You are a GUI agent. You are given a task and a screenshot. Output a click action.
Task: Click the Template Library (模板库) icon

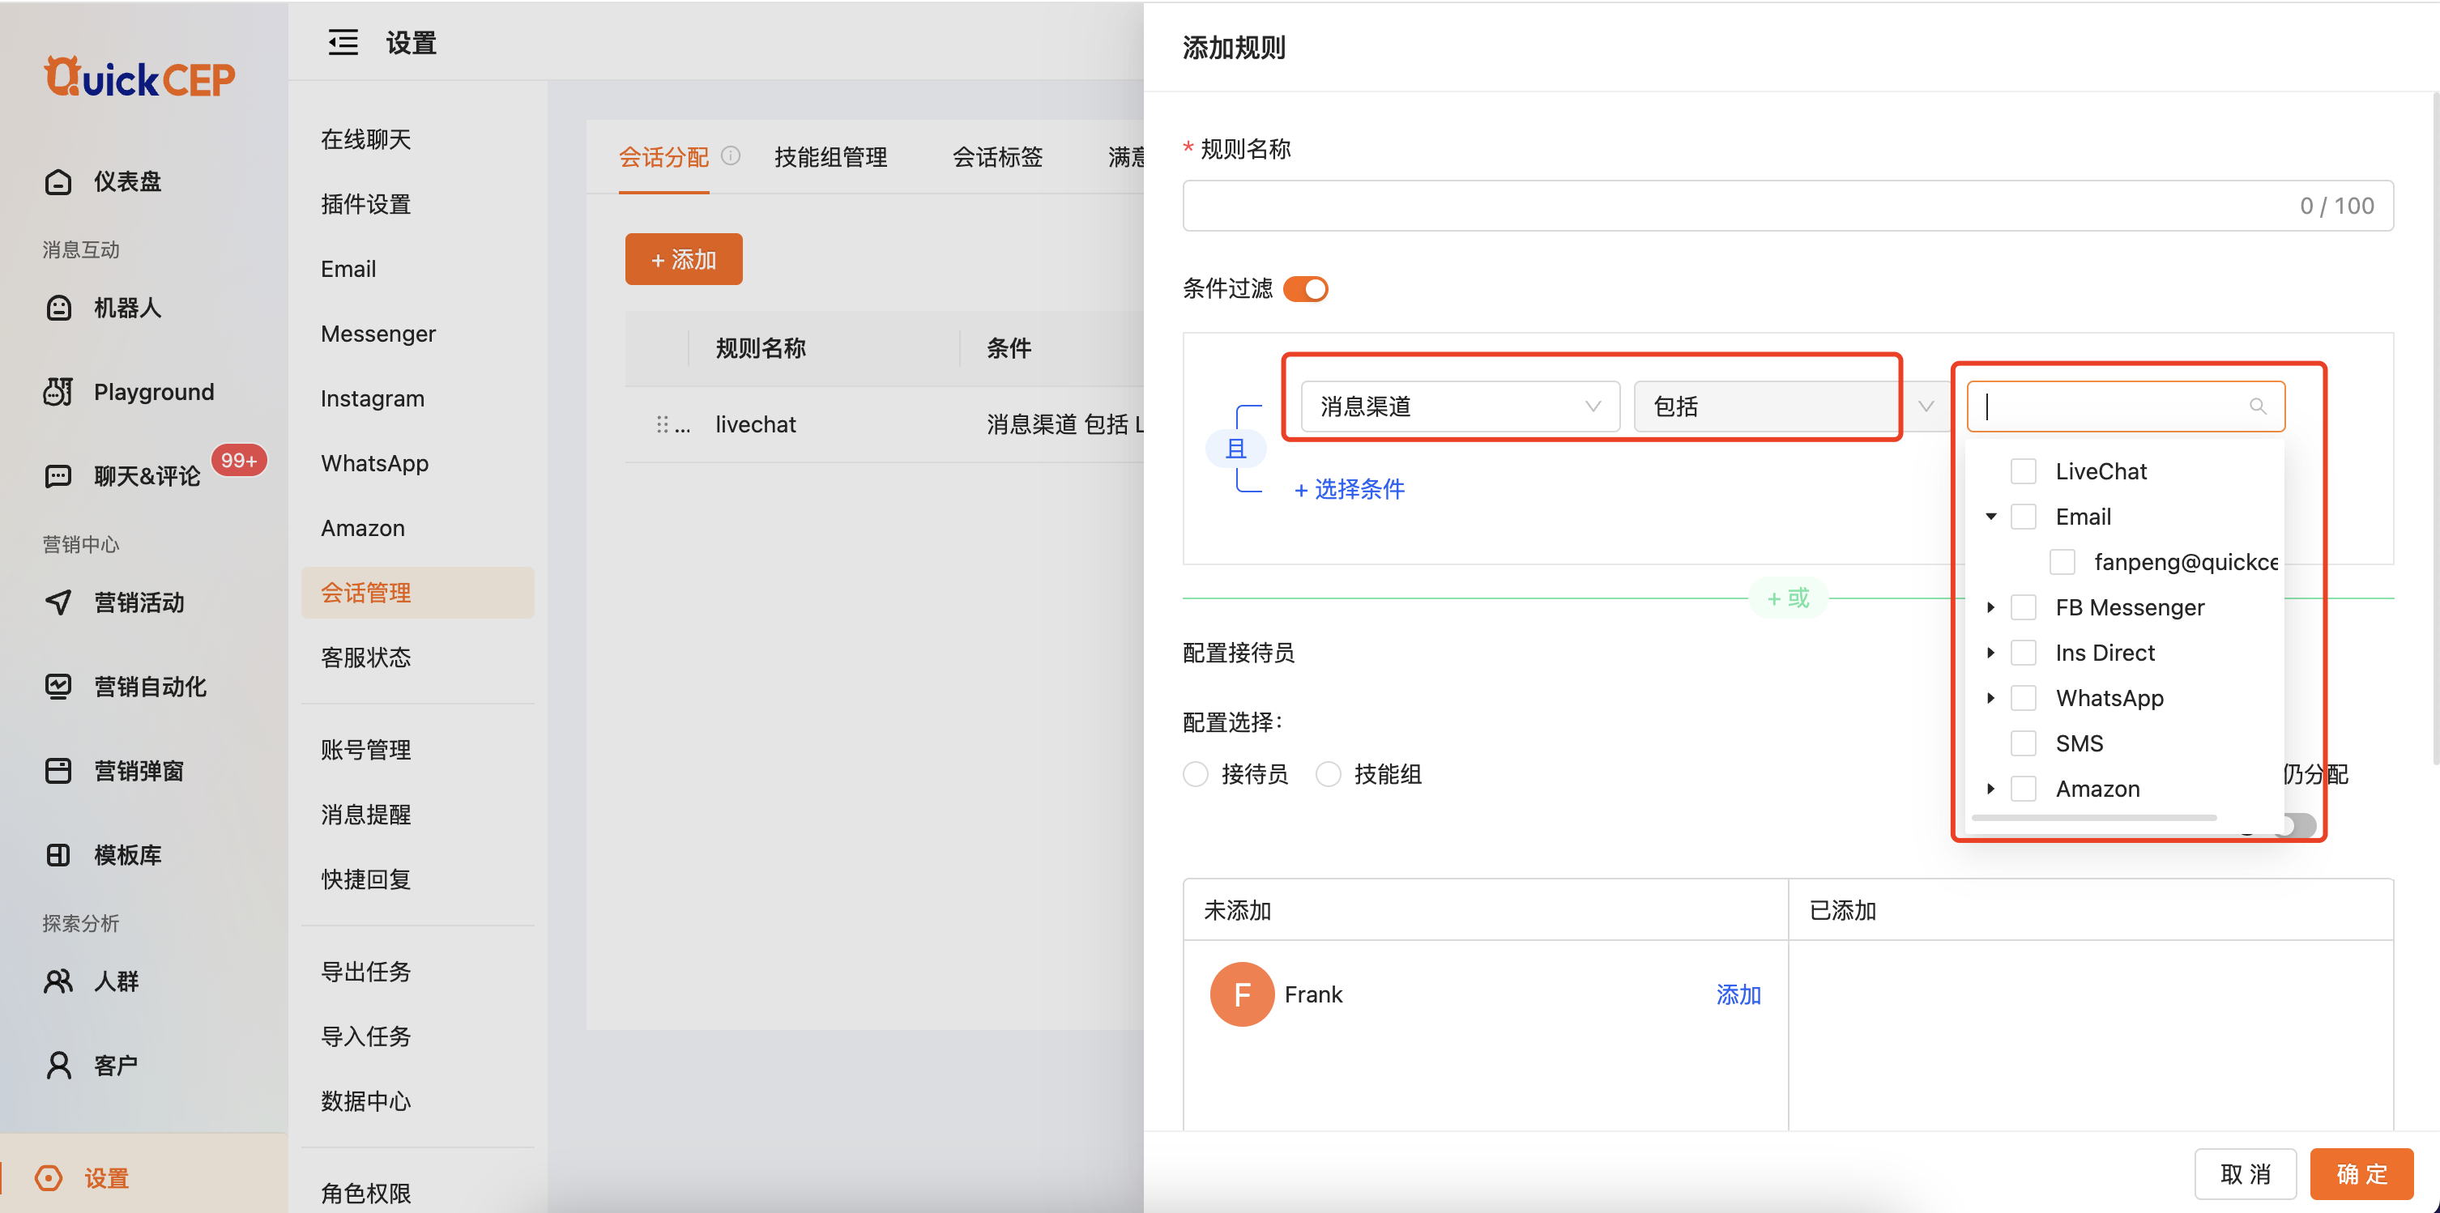point(58,854)
